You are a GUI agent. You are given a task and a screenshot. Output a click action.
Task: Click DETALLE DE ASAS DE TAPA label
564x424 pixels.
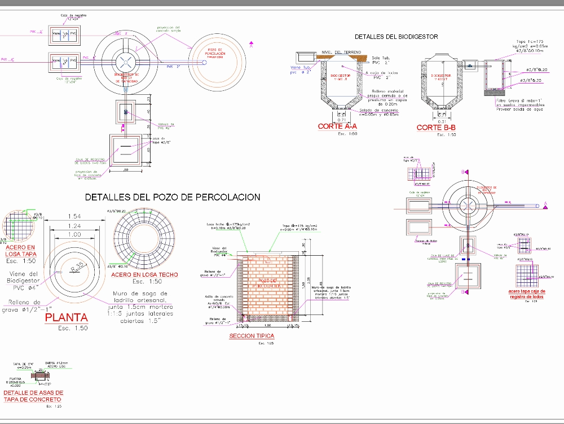(x=33, y=396)
